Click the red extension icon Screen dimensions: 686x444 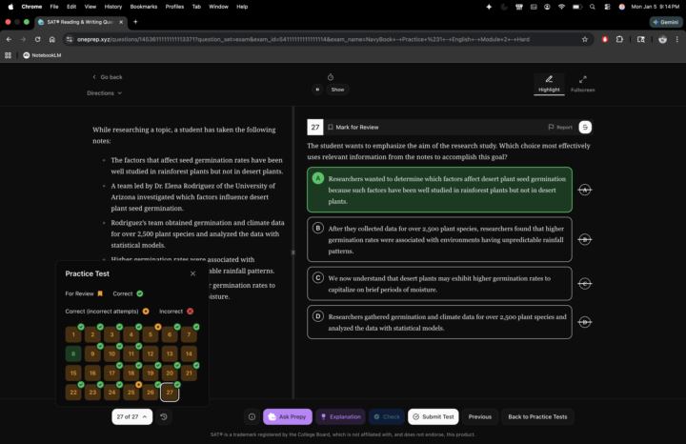pos(605,39)
